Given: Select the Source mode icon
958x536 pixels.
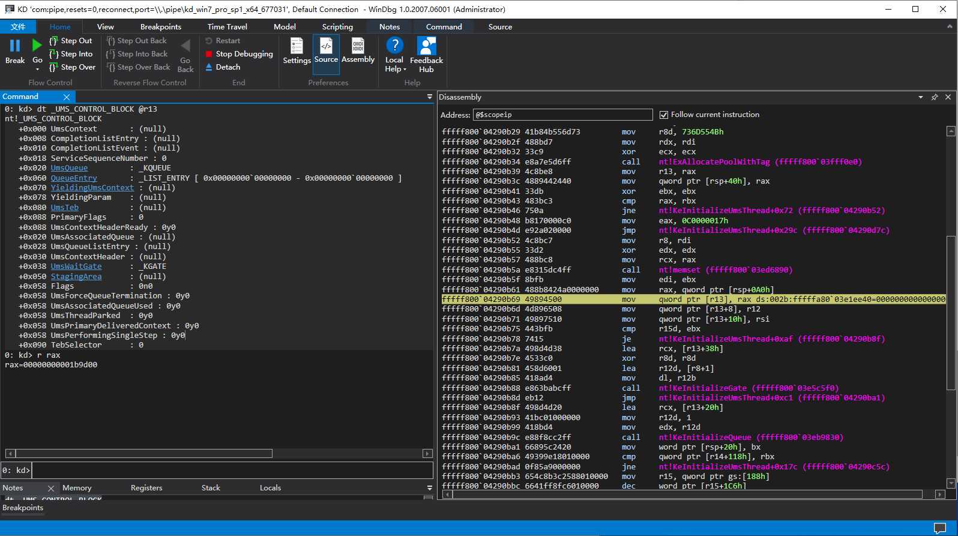Looking at the screenshot, I should tap(326, 46).
